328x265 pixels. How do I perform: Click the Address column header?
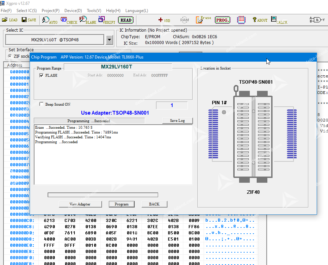point(14,65)
